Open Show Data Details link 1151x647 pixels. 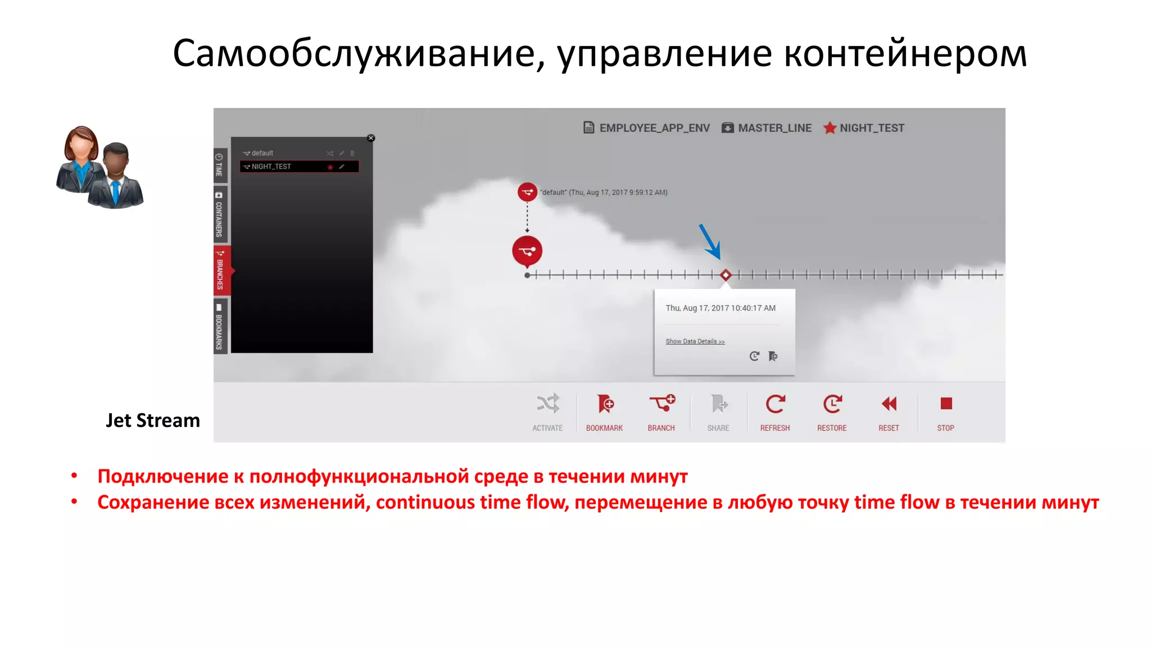click(x=695, y=341)
